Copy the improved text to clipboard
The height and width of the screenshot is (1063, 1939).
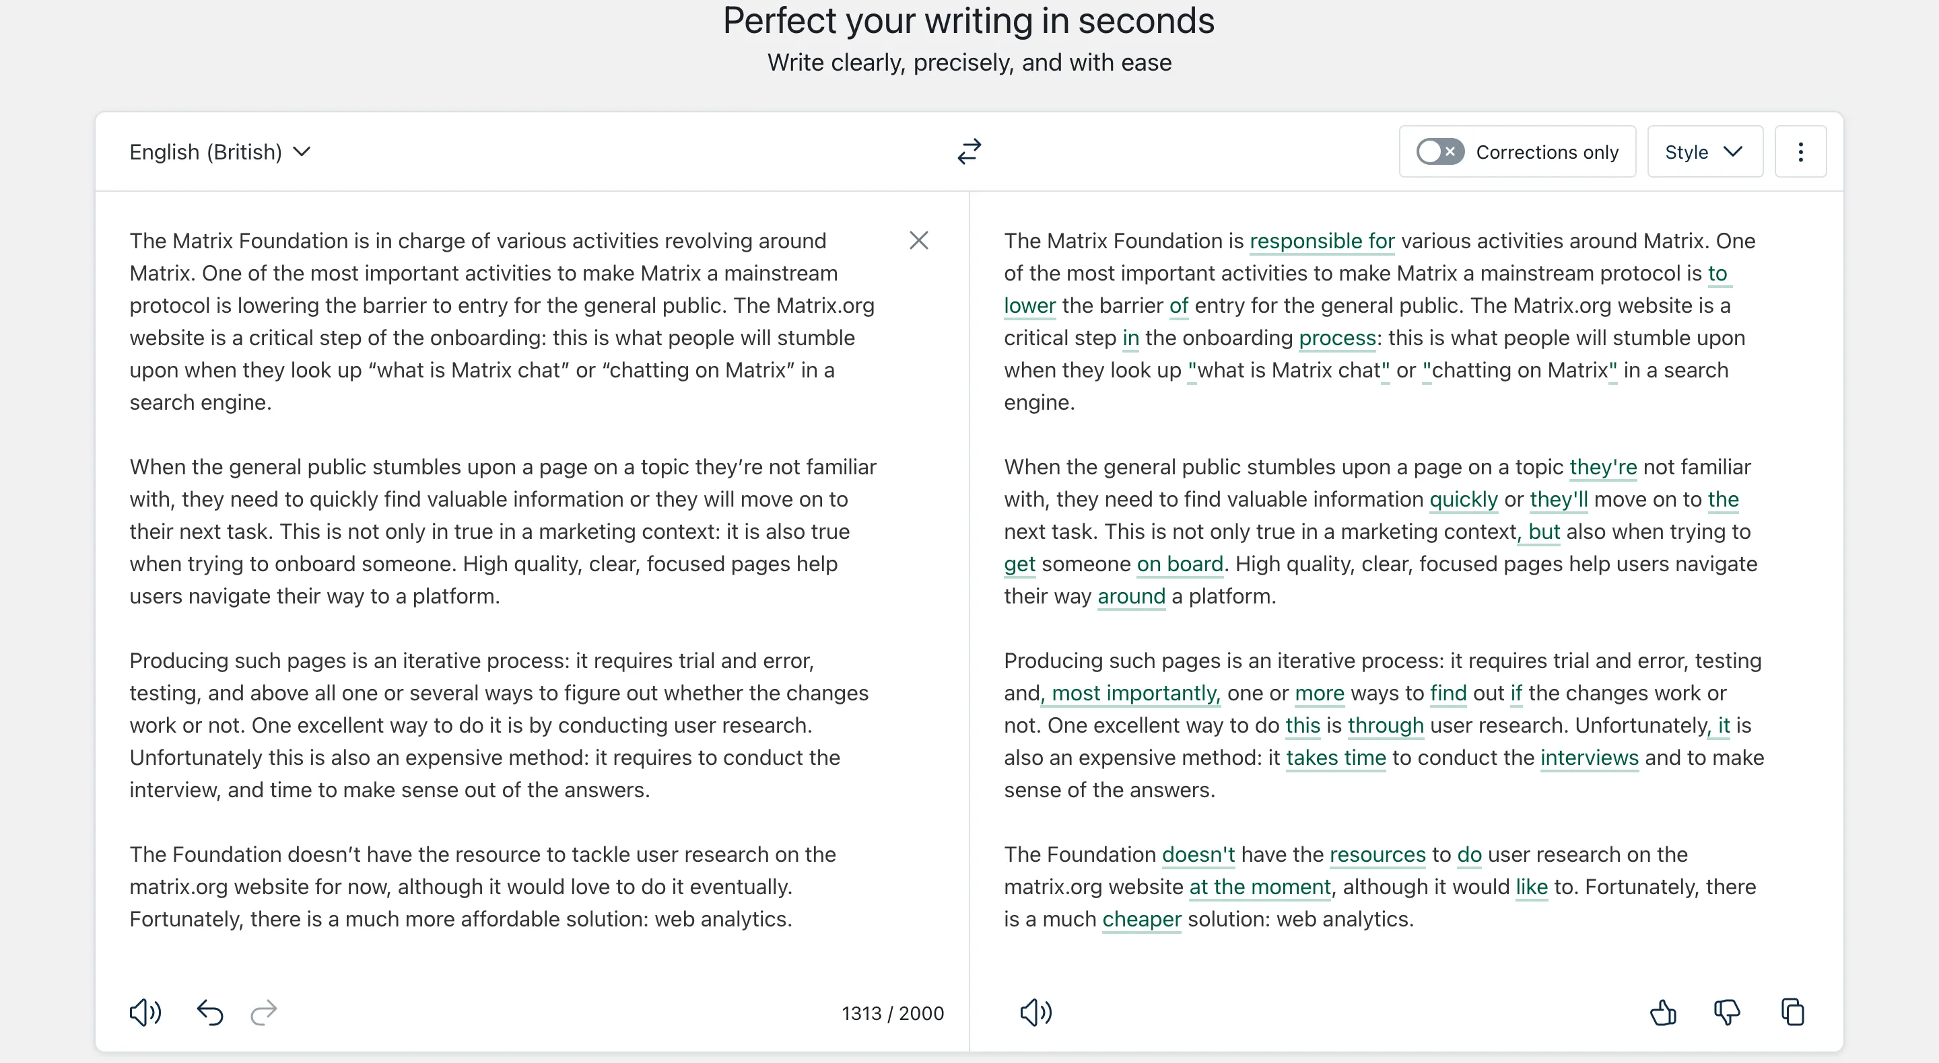1794,1013
